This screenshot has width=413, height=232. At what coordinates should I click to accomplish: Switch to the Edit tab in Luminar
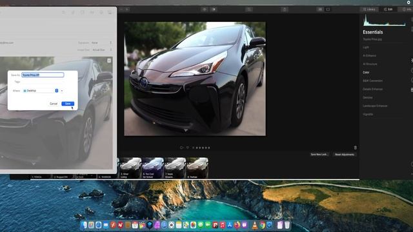pyautogui.click(x=388, y=9)
